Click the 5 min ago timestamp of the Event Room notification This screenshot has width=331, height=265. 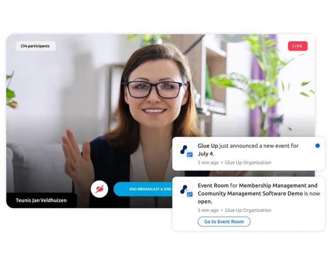(208, 210)
